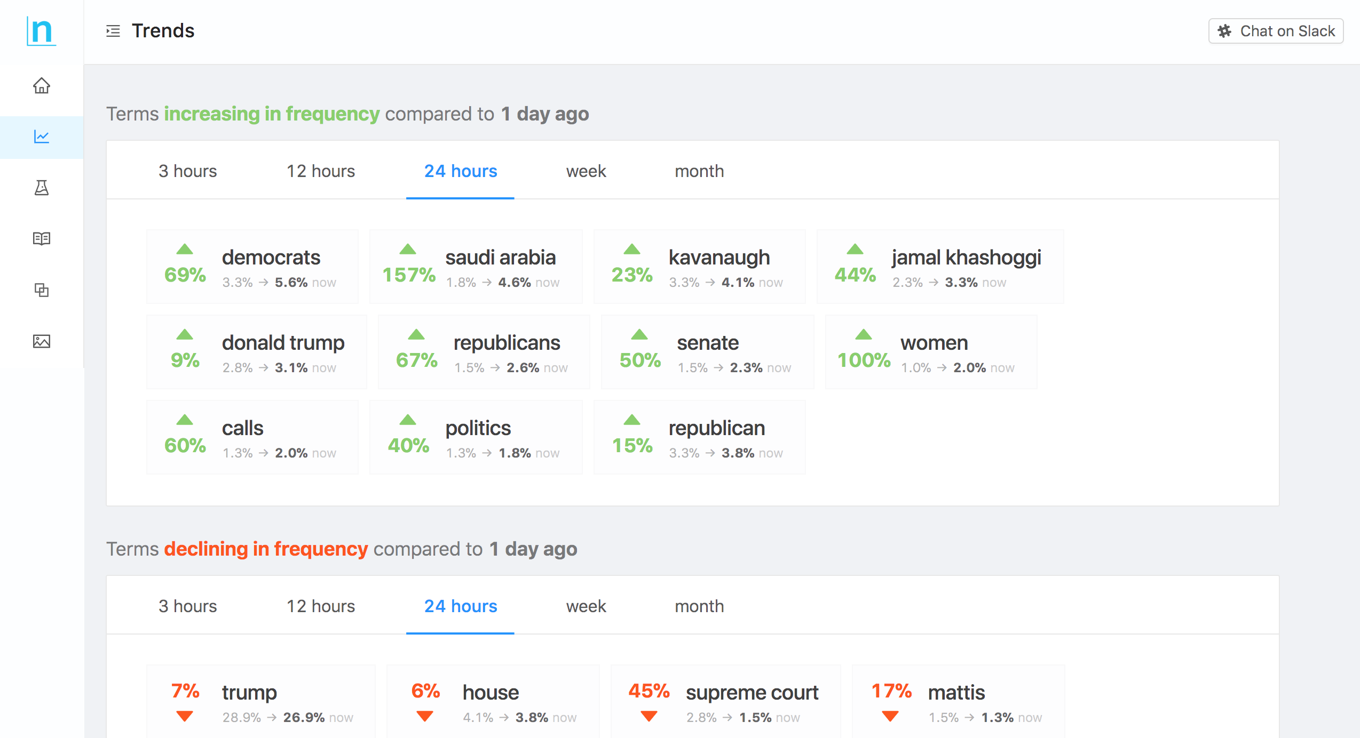The image size is (1360, 738).
Task: Toggle sidebar with menu fold icon
Action: point(113,31)
